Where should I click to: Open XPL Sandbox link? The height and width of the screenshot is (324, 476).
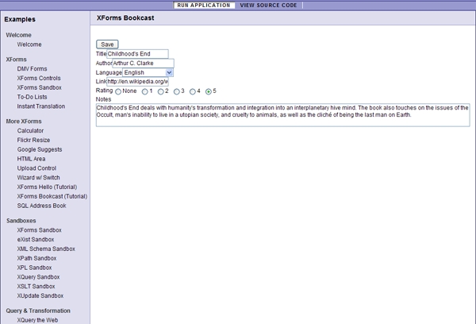(34, 268)
